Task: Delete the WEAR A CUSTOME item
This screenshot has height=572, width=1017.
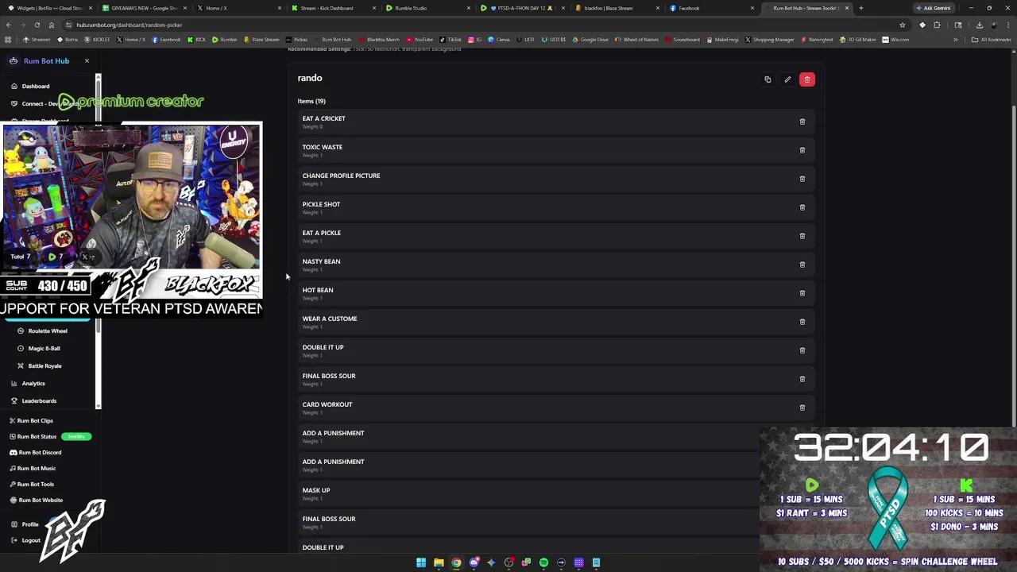Action: click(x=802, y=322)
